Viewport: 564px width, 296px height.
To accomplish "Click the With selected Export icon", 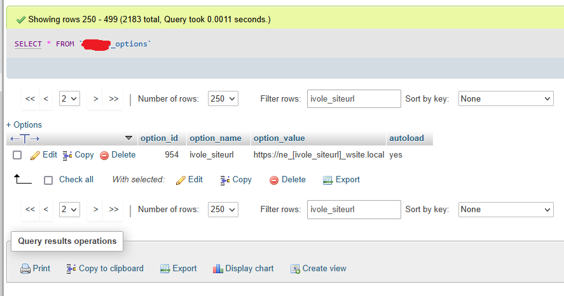I will pos(327,180).
